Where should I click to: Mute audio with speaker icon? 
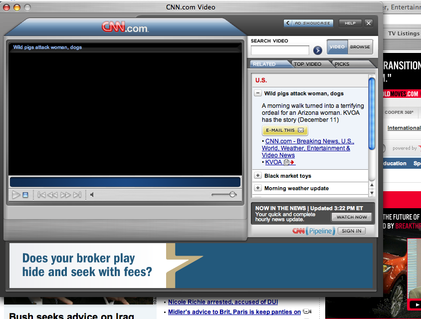tap(92, 195)
